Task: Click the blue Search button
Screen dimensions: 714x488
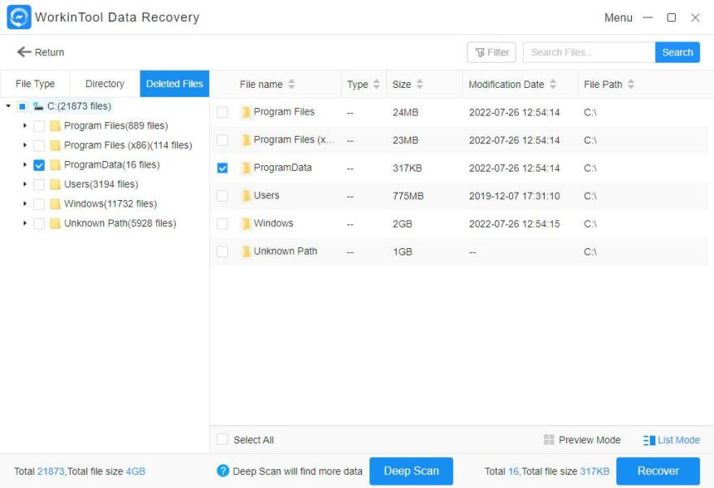Action: click(677, 52)
